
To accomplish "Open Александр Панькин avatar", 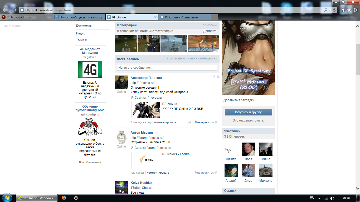I will [121, 82].
